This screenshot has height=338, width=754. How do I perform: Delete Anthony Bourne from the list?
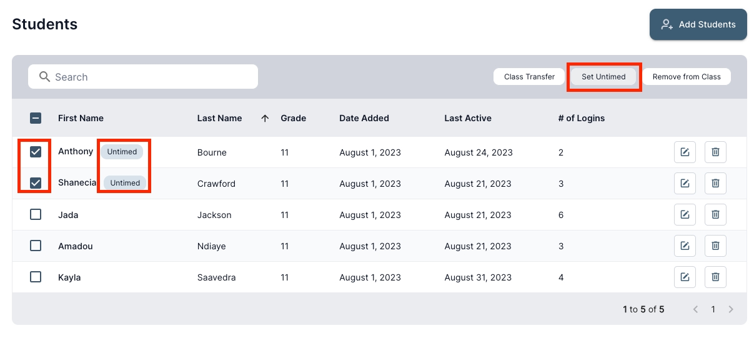pyautogui.click(x=715, y=152)
